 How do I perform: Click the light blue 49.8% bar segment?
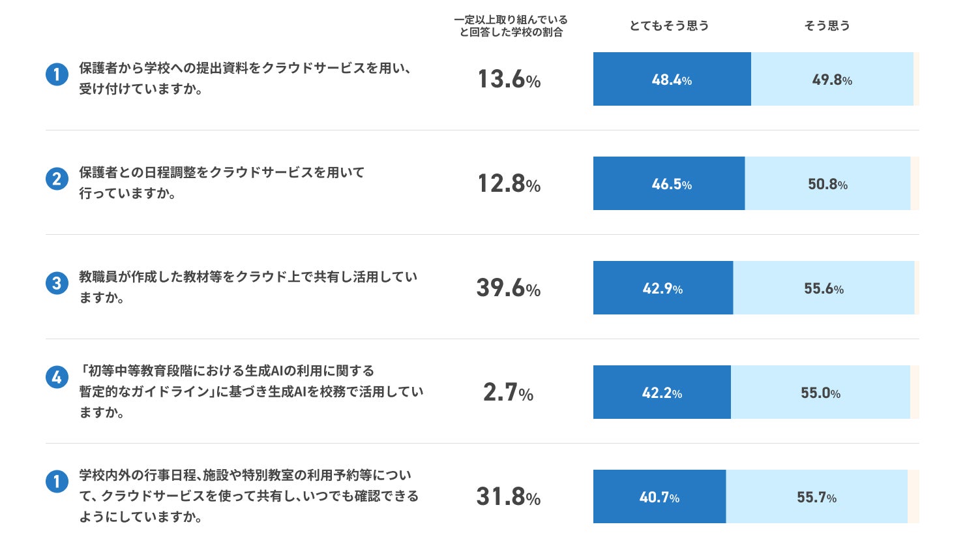(832, 79)
